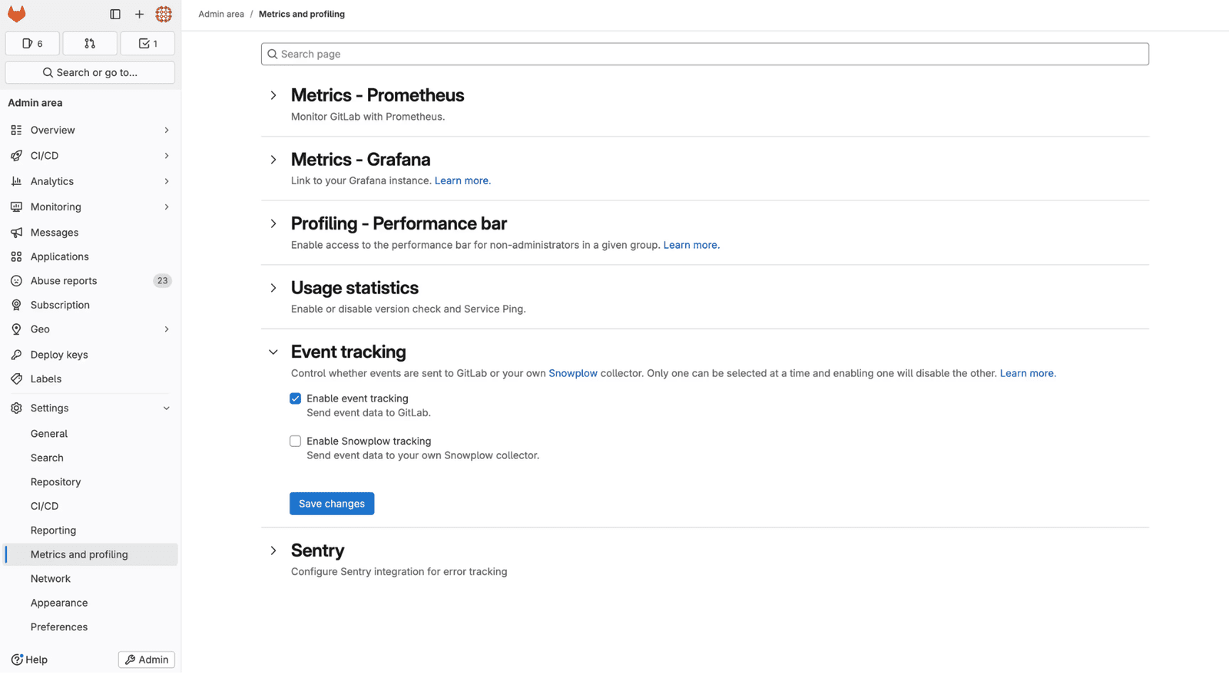Click the Save changes button
Image resolution: width=1229 pixels, height=691 pixels.
[x=331, y=503]
